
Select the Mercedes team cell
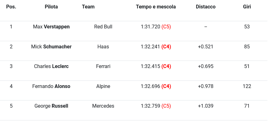[103, 106]
